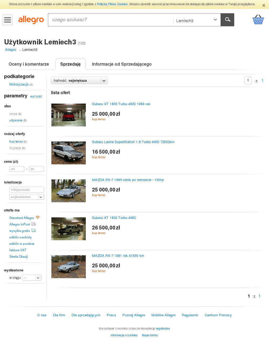Click the Standard Allegro diamond icon
This screenshot has width=269, height=340.
(x=38, y=217)
